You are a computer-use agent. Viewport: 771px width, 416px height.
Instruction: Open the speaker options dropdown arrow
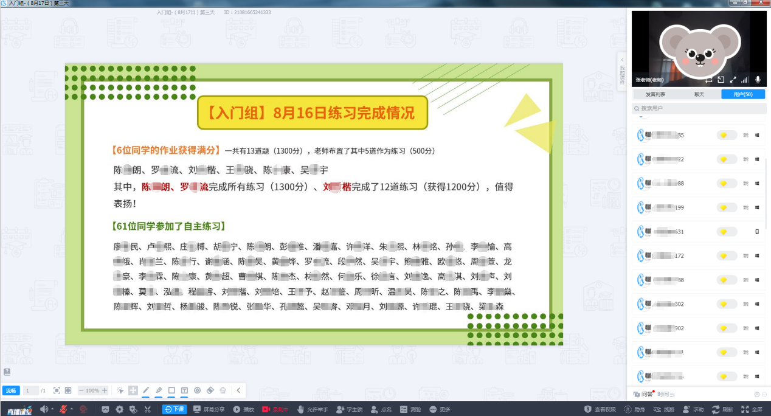point(52,409)
